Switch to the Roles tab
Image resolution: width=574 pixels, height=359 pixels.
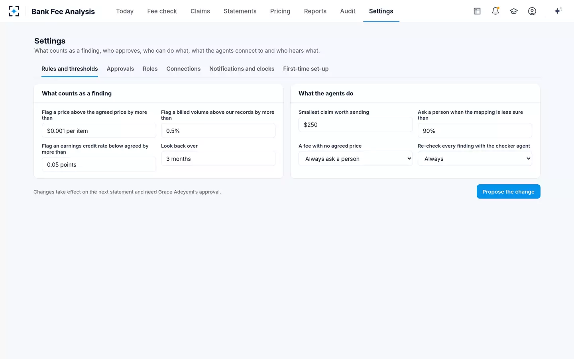pos(150,69)
